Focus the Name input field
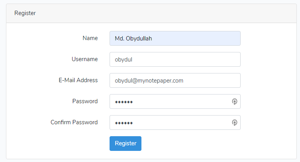Viewport: 300px width, 162px height. click(x=175, y=38)
